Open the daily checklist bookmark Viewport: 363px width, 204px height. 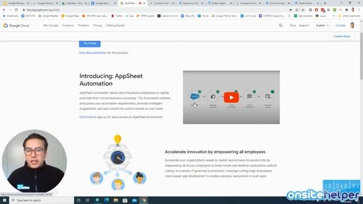(x=303, y=16)
